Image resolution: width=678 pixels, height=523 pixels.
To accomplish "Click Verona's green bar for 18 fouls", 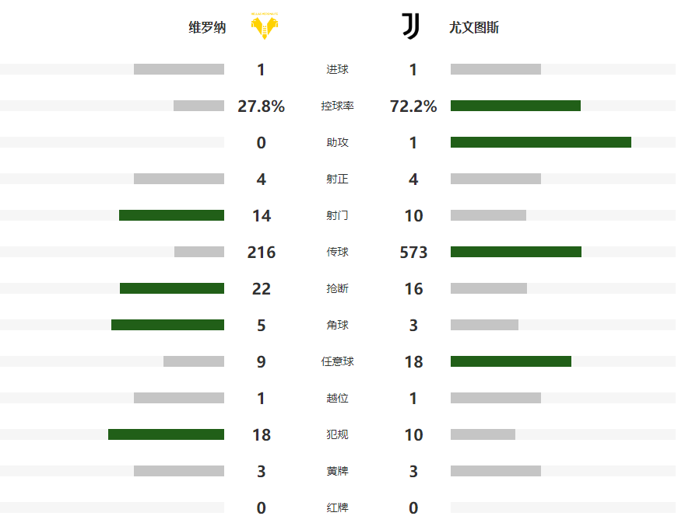I will [x=166, y=434].
